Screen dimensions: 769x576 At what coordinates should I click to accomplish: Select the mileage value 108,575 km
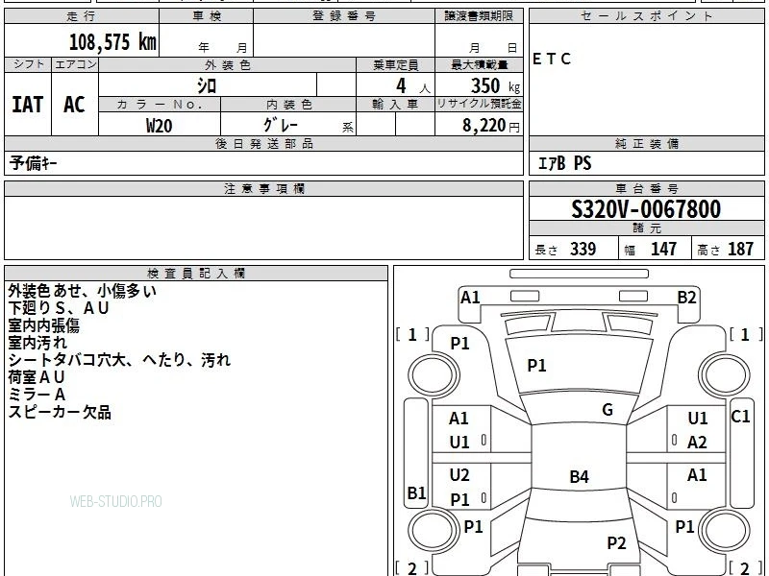pyautogui.click(x=112, y=42)
